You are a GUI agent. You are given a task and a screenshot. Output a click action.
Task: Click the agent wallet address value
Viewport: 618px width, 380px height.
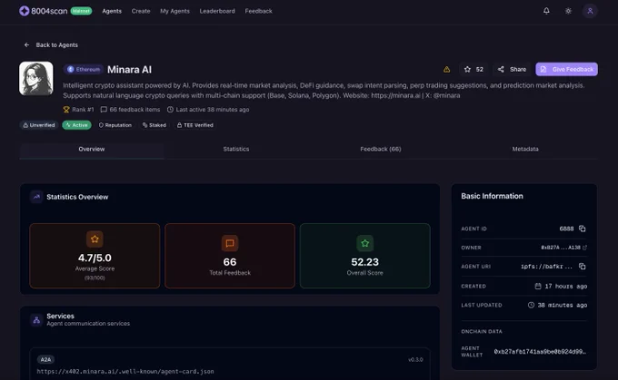point(540,352)
